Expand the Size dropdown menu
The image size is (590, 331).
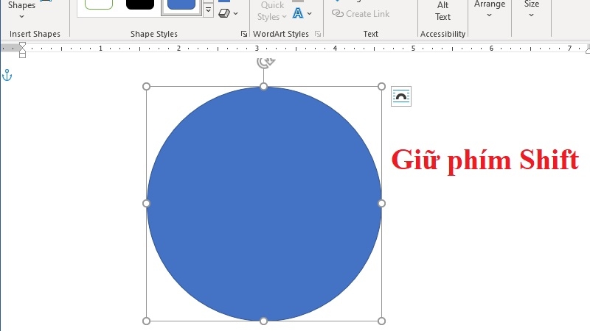pyautogui.click(x=531, y=10)
